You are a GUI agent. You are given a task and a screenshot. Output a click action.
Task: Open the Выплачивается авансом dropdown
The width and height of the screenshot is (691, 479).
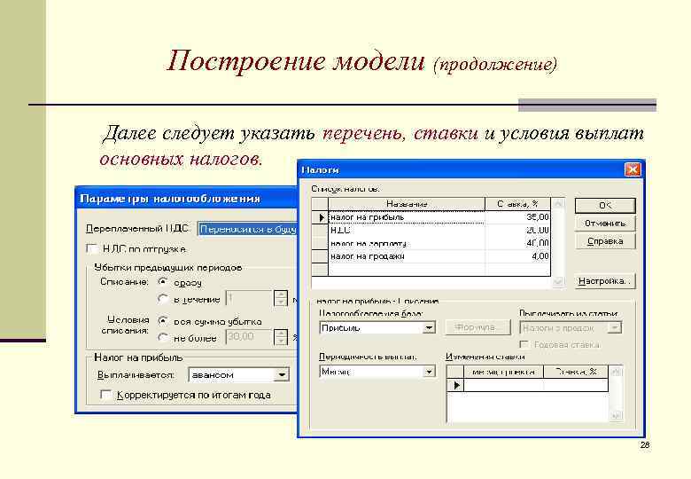tap(282, 375)
